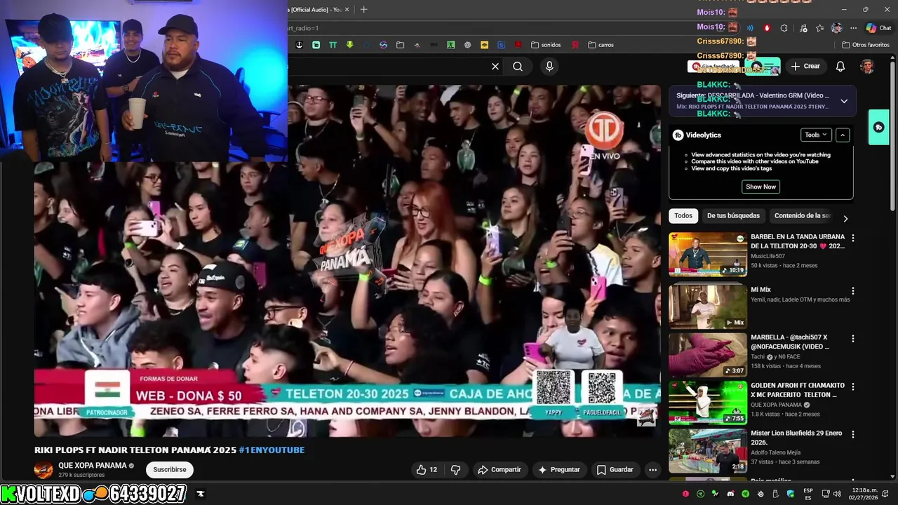Screen dimensions: 898x505
Task: Share the video via Compartir
Action: click(x=500, y=470)
